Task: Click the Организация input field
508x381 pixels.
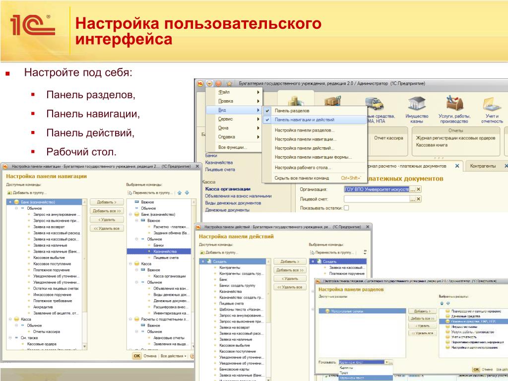Action: click(x=377, y=189)
